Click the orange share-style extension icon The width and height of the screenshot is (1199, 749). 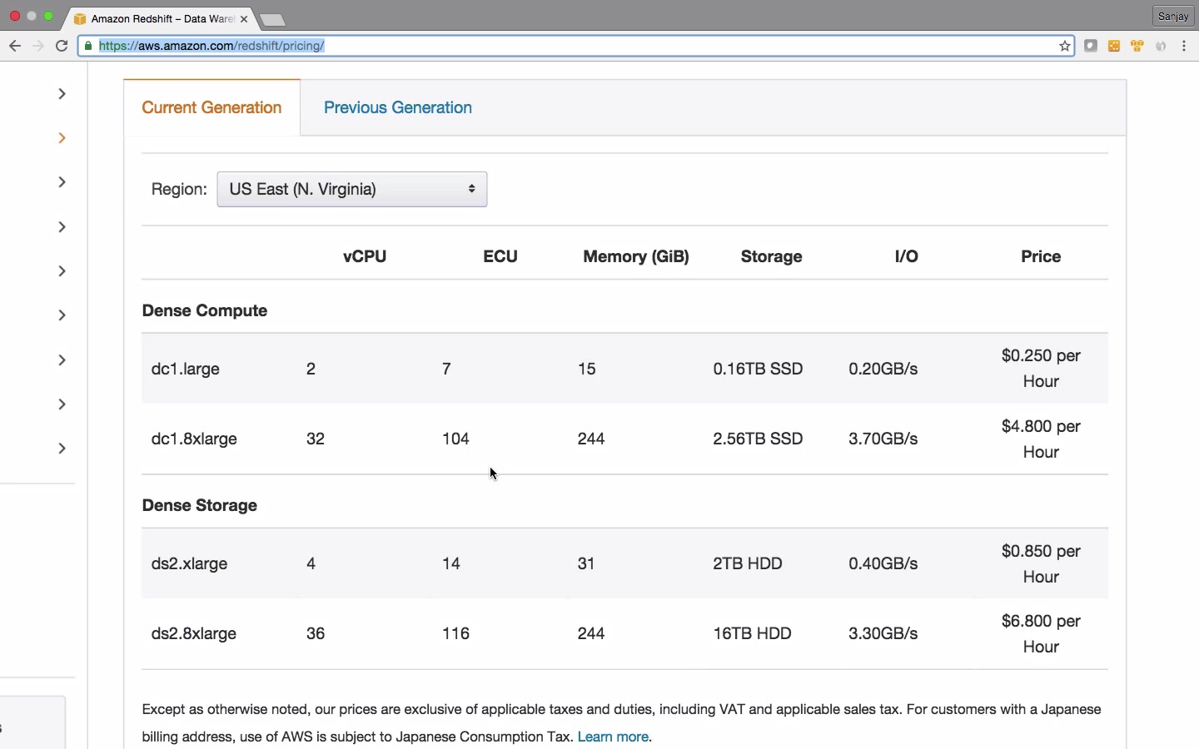[1115, 47]
